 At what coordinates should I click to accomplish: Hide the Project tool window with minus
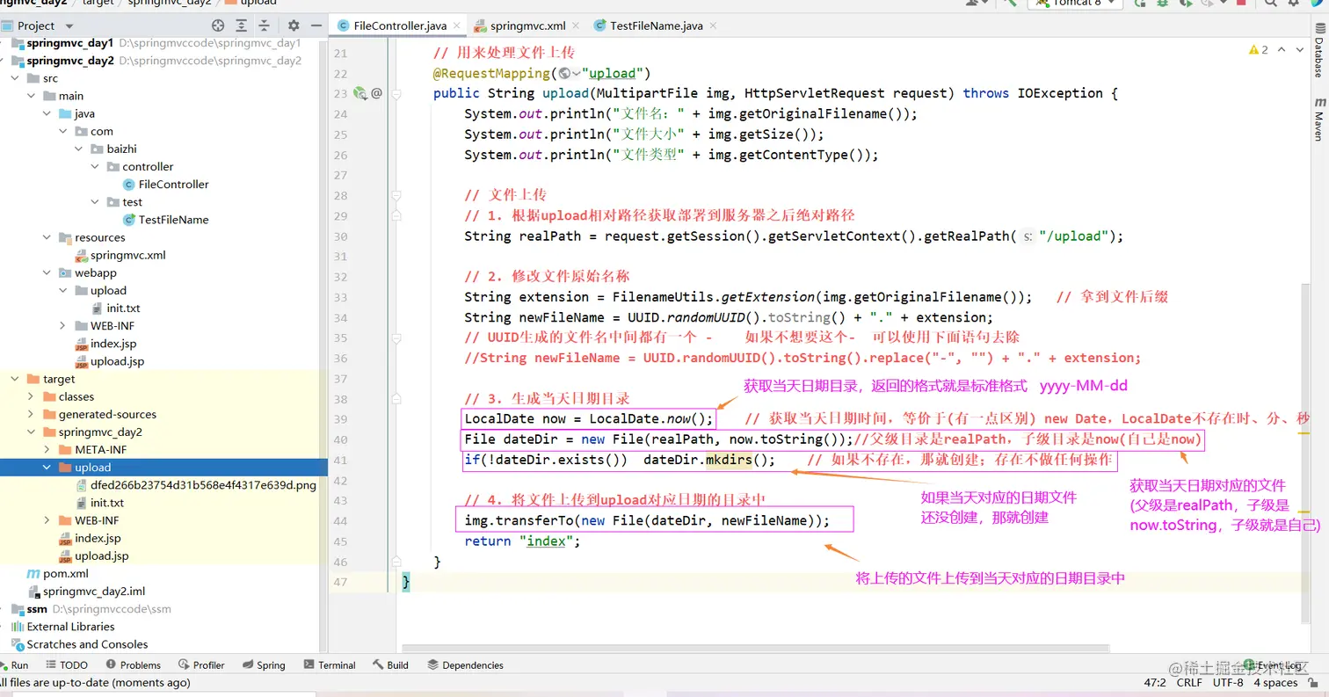click(x=316, y=26)
